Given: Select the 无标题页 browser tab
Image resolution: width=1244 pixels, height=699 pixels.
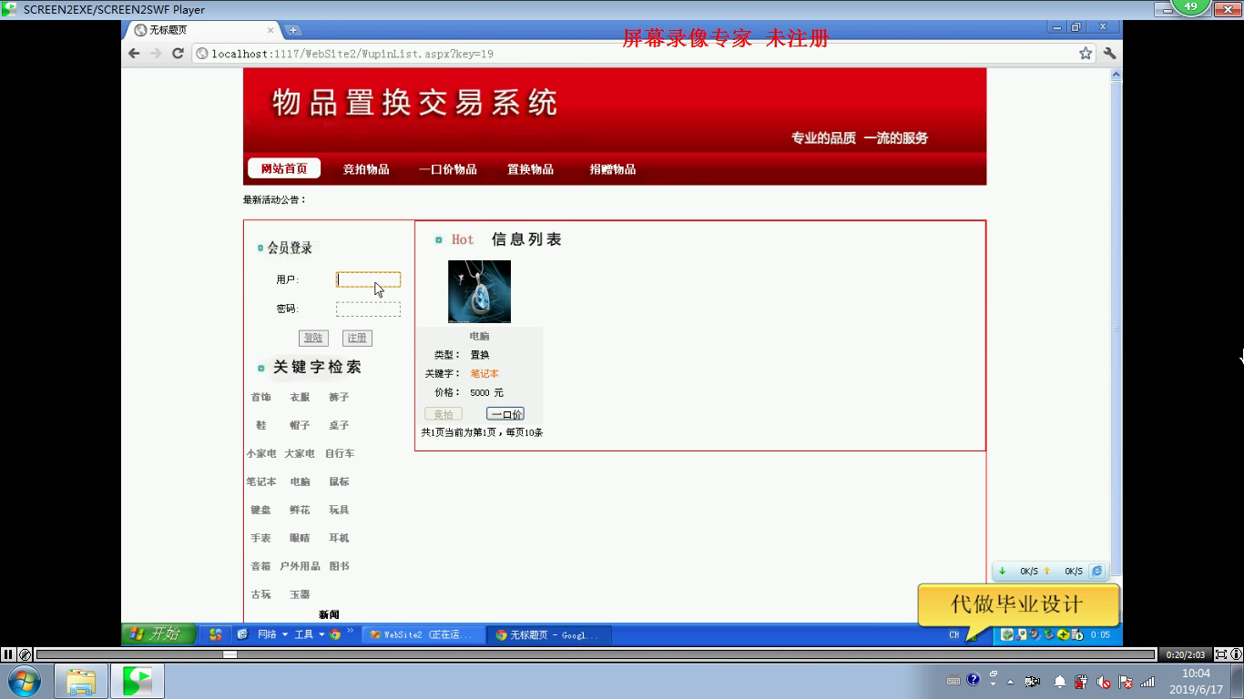Looking at the screenshot, I should tap(204, 30).
